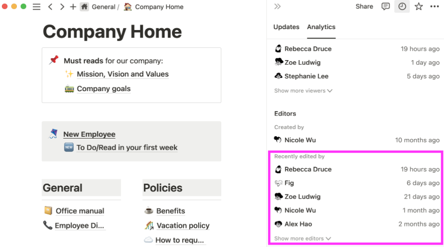Open the sidebar hamburger menu

(x=37, y=7)
